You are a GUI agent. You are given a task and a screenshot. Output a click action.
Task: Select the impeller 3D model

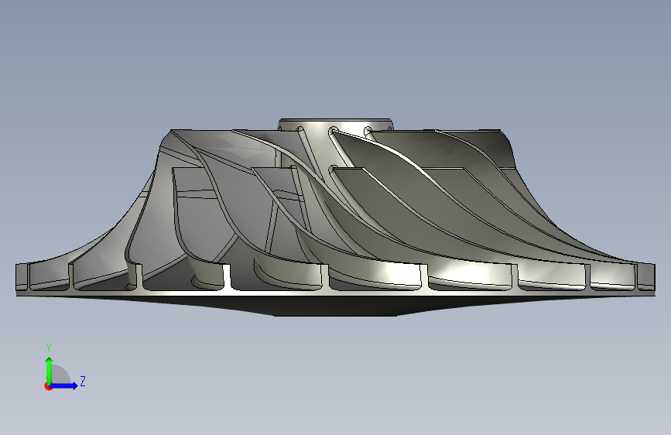[x=336, y=217]
